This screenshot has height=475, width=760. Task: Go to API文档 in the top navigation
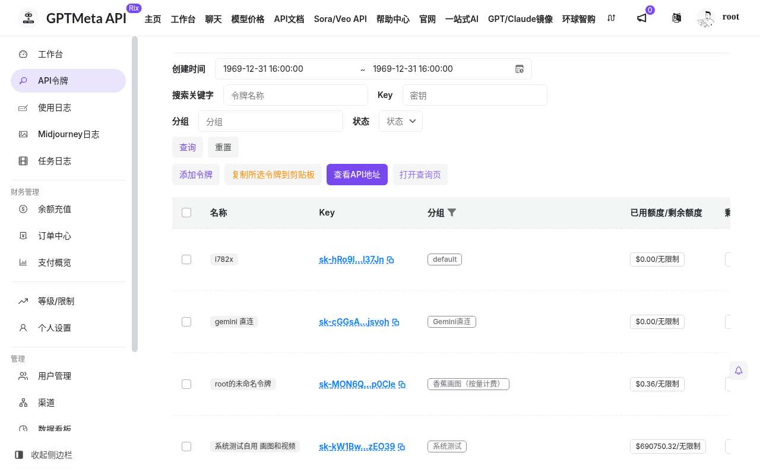tap(289, 19)
